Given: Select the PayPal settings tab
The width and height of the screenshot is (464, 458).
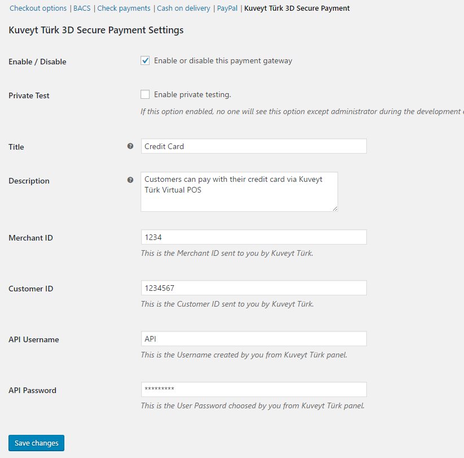Looking at the screenshot, I should point(227,8).
